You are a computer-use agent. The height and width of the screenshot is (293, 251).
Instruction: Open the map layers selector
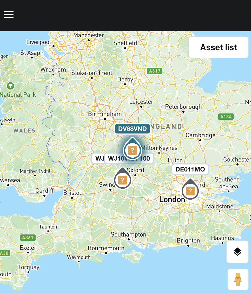coord(237,252)
